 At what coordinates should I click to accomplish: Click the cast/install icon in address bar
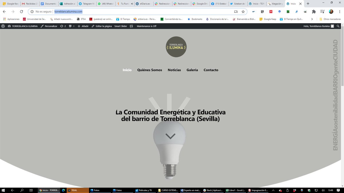pyautogui.click(x=236, y=12)
